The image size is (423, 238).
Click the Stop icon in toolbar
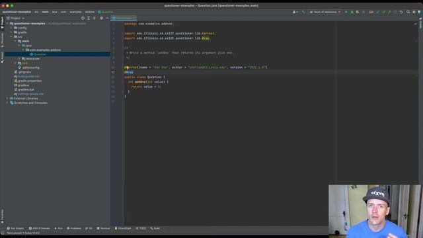364,12
